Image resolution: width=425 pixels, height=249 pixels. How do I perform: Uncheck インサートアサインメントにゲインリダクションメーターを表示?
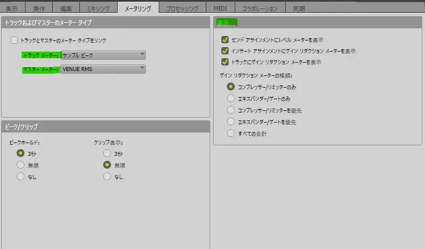click(225, 51)
